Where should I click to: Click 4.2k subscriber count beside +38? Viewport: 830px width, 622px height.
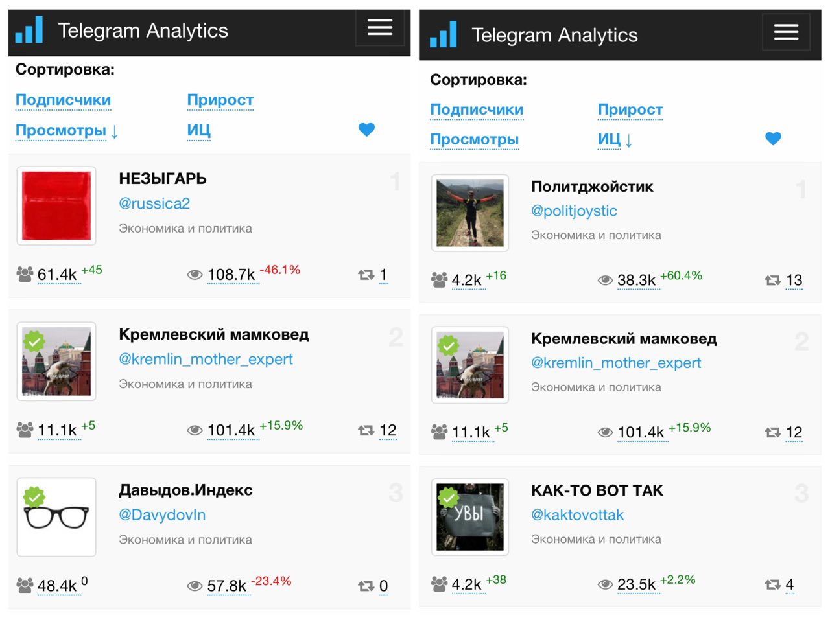pyautogui.click(x=467, y=584)
